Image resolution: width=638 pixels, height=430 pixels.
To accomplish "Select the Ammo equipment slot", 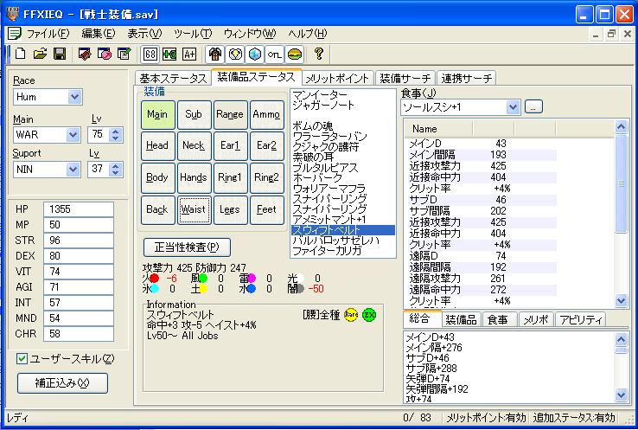I will 267,115.
